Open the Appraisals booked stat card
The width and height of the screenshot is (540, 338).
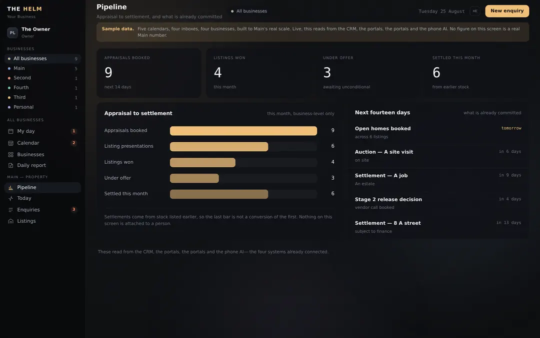[149, 73]
